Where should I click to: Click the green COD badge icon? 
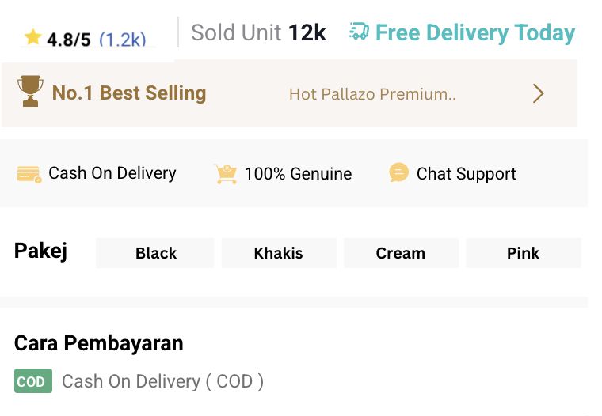[x=33, y=380]
